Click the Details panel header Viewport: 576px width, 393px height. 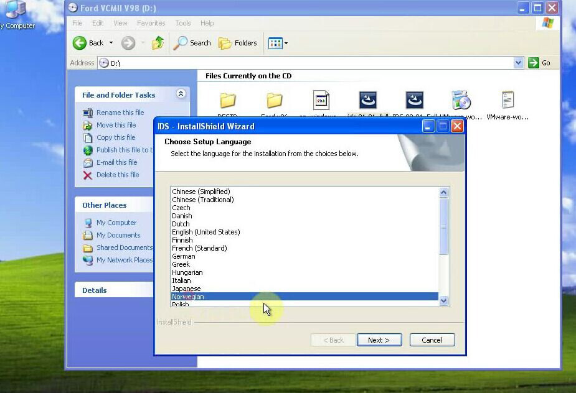[x=114, y=290]
